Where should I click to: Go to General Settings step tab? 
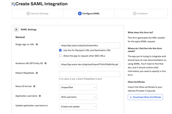[x=37, y=13]
